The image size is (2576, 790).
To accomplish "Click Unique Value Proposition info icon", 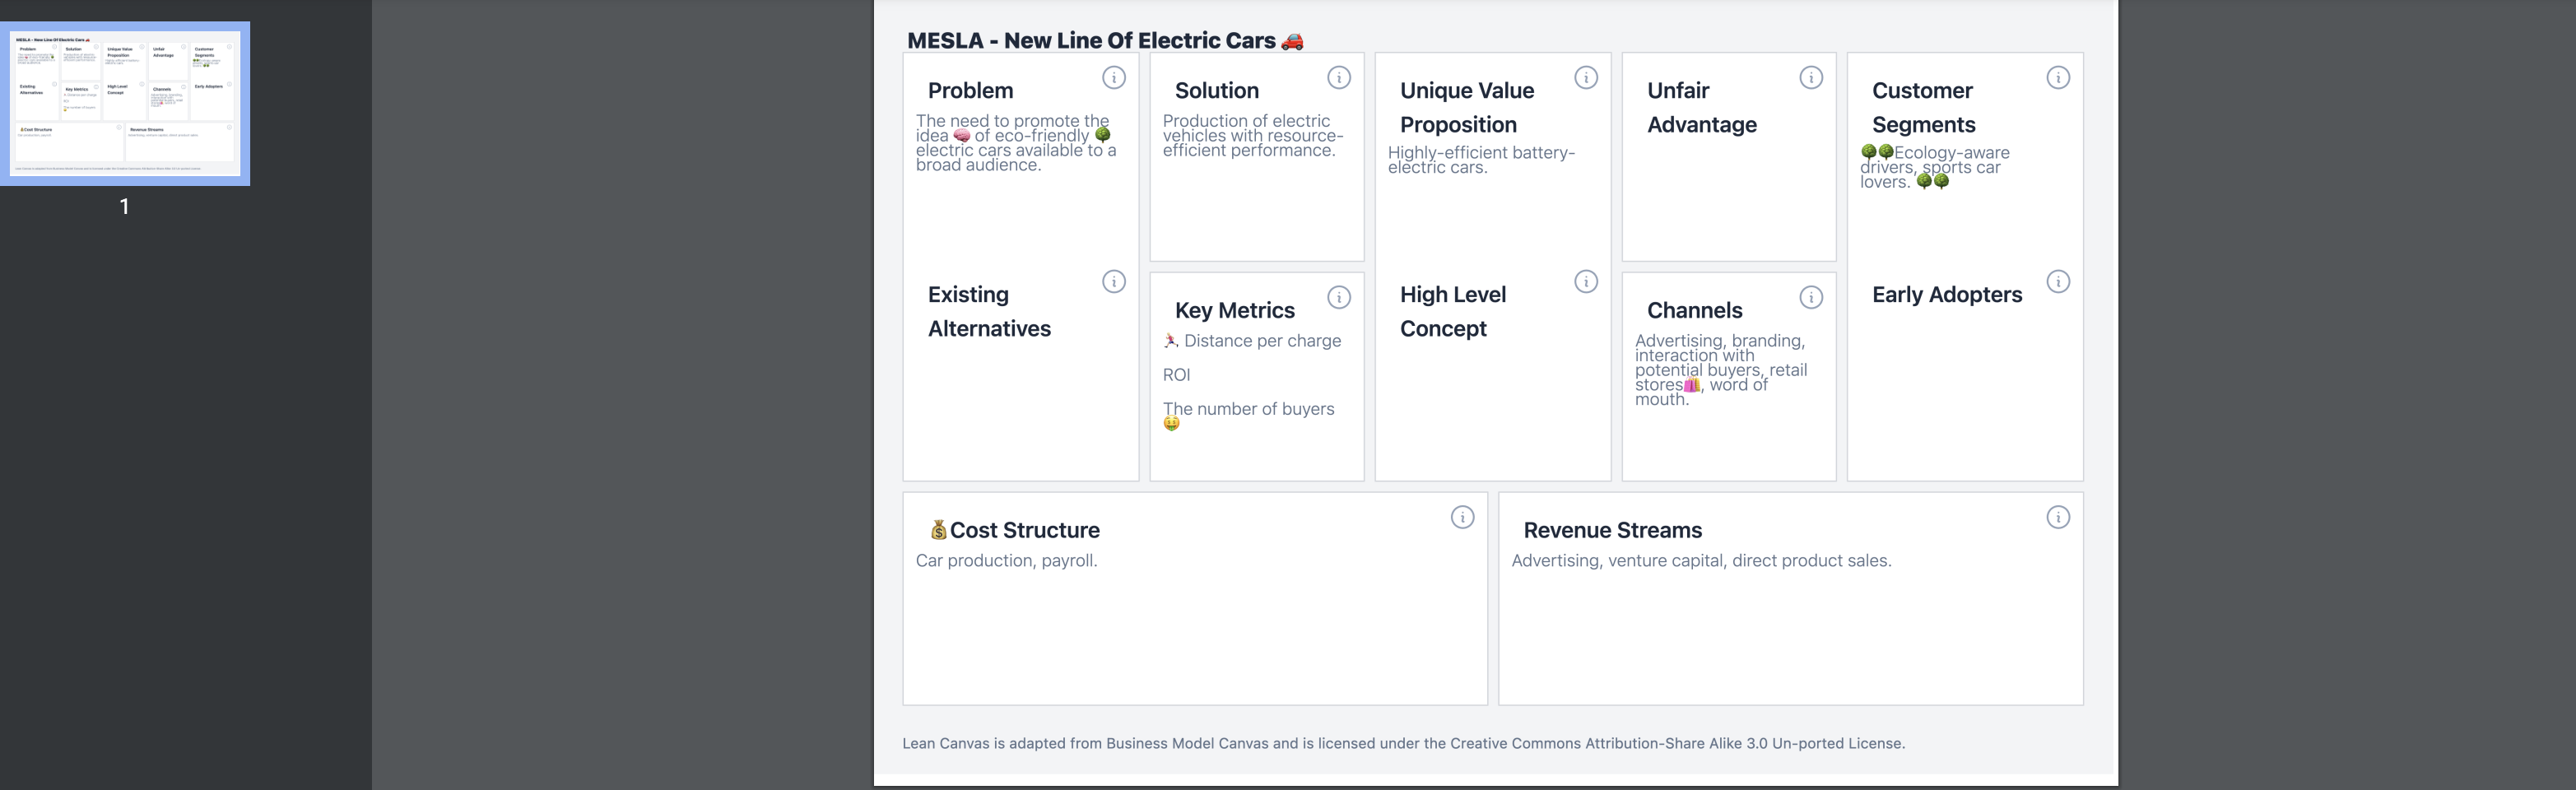I will tap(1585, 78).
